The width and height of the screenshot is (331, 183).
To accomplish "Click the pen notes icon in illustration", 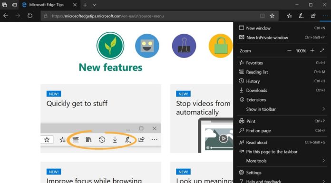I will click(x=128, y=140).
